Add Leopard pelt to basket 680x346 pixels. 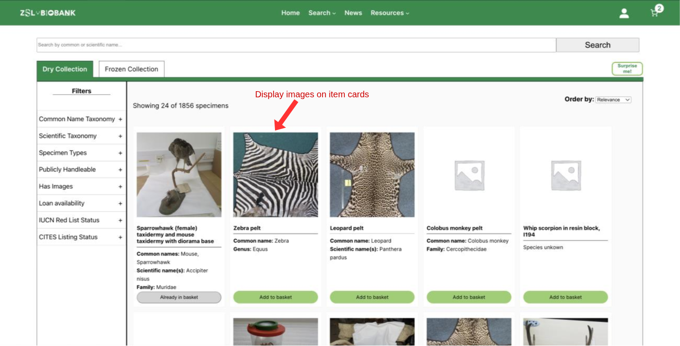(x=372, y=297)
